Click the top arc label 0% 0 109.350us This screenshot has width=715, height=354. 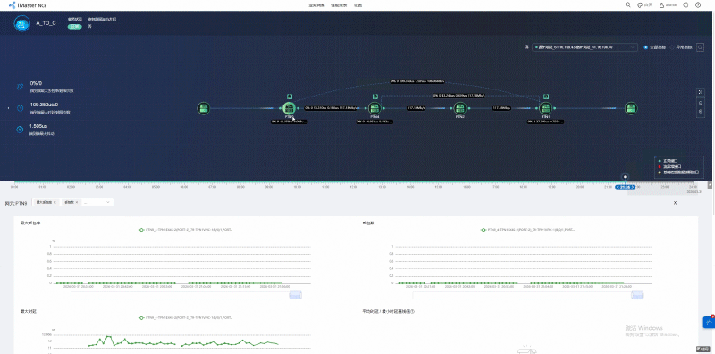click(417, 81)
